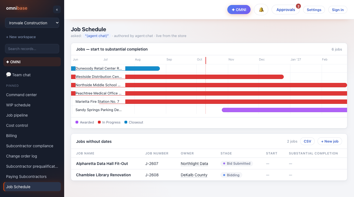Click the omnibase logo
The image size is (354, 197).
click(x=17, y=8)
